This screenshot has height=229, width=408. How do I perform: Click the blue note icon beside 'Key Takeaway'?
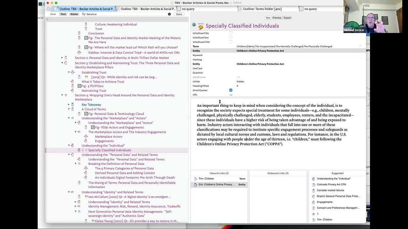tap(72, 105)
